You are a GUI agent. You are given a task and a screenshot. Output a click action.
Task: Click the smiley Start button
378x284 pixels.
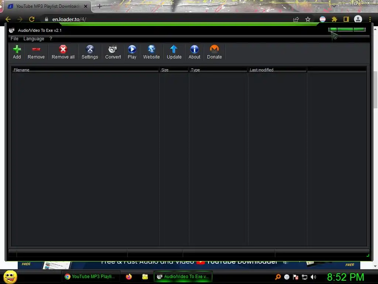10,277
